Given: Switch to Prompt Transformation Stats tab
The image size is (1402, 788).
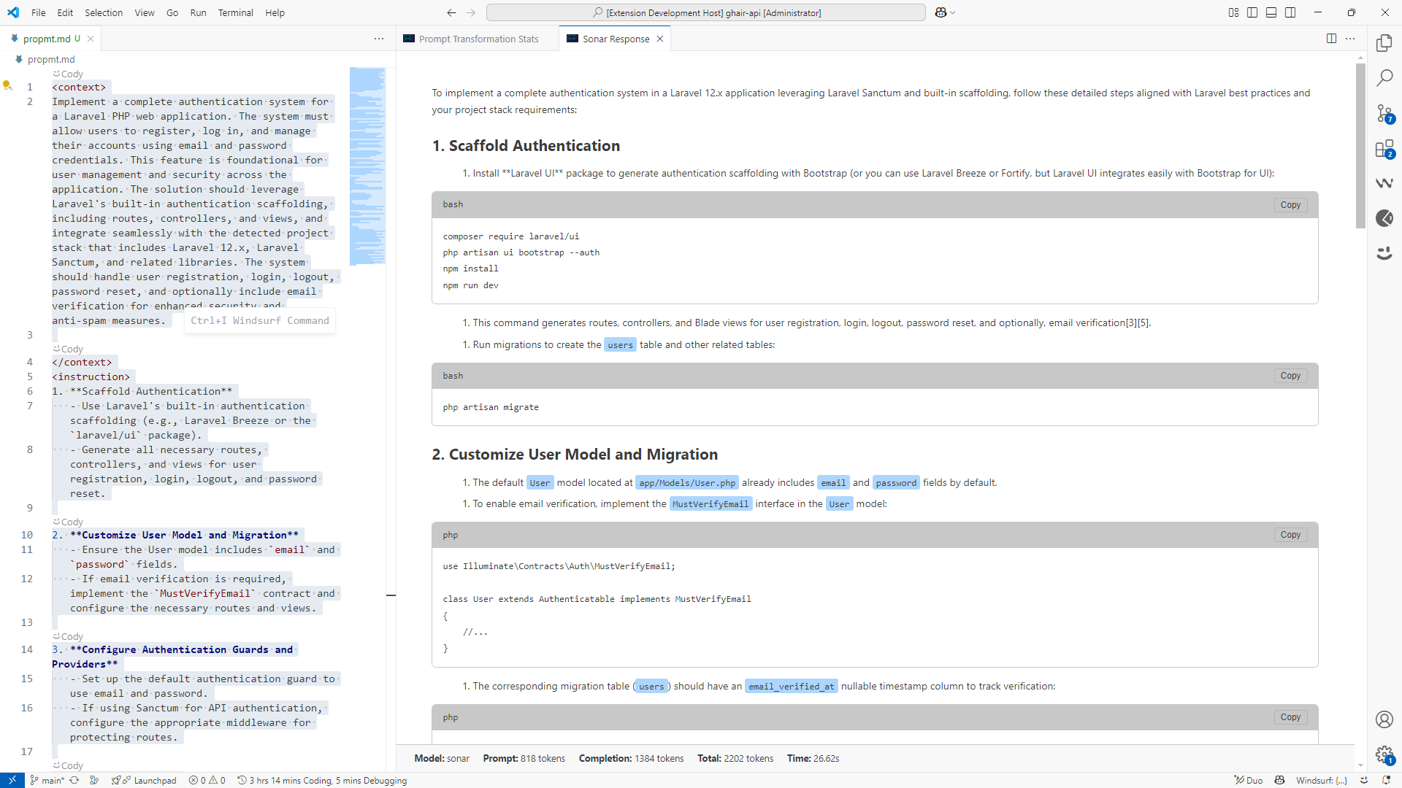Looking at the screenshot, I should pyautogui.click(x=478, y=39).
